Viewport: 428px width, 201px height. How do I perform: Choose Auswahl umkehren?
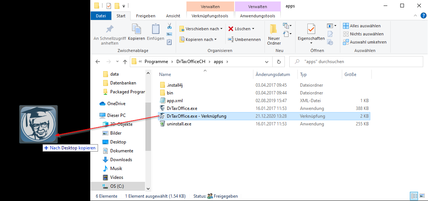point(365,42)
